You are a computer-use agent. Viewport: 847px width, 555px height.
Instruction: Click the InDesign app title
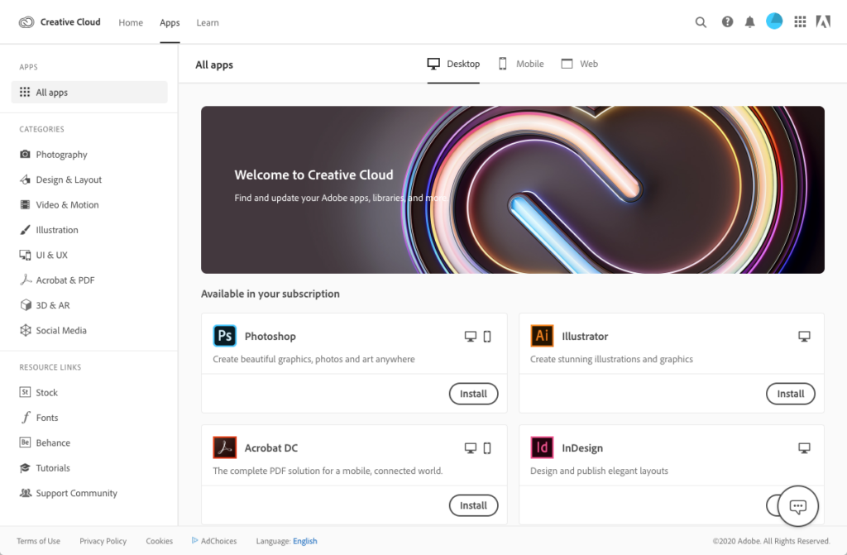tap(581, 448)
